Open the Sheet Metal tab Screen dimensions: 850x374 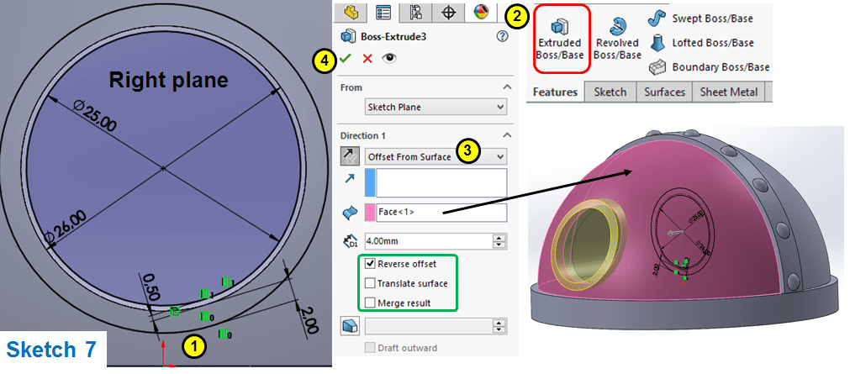pyautogui.click(x=729, y=92)
